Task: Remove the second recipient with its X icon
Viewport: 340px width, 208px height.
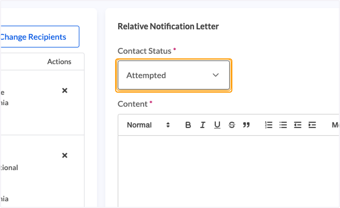Action: pos(65,156)
